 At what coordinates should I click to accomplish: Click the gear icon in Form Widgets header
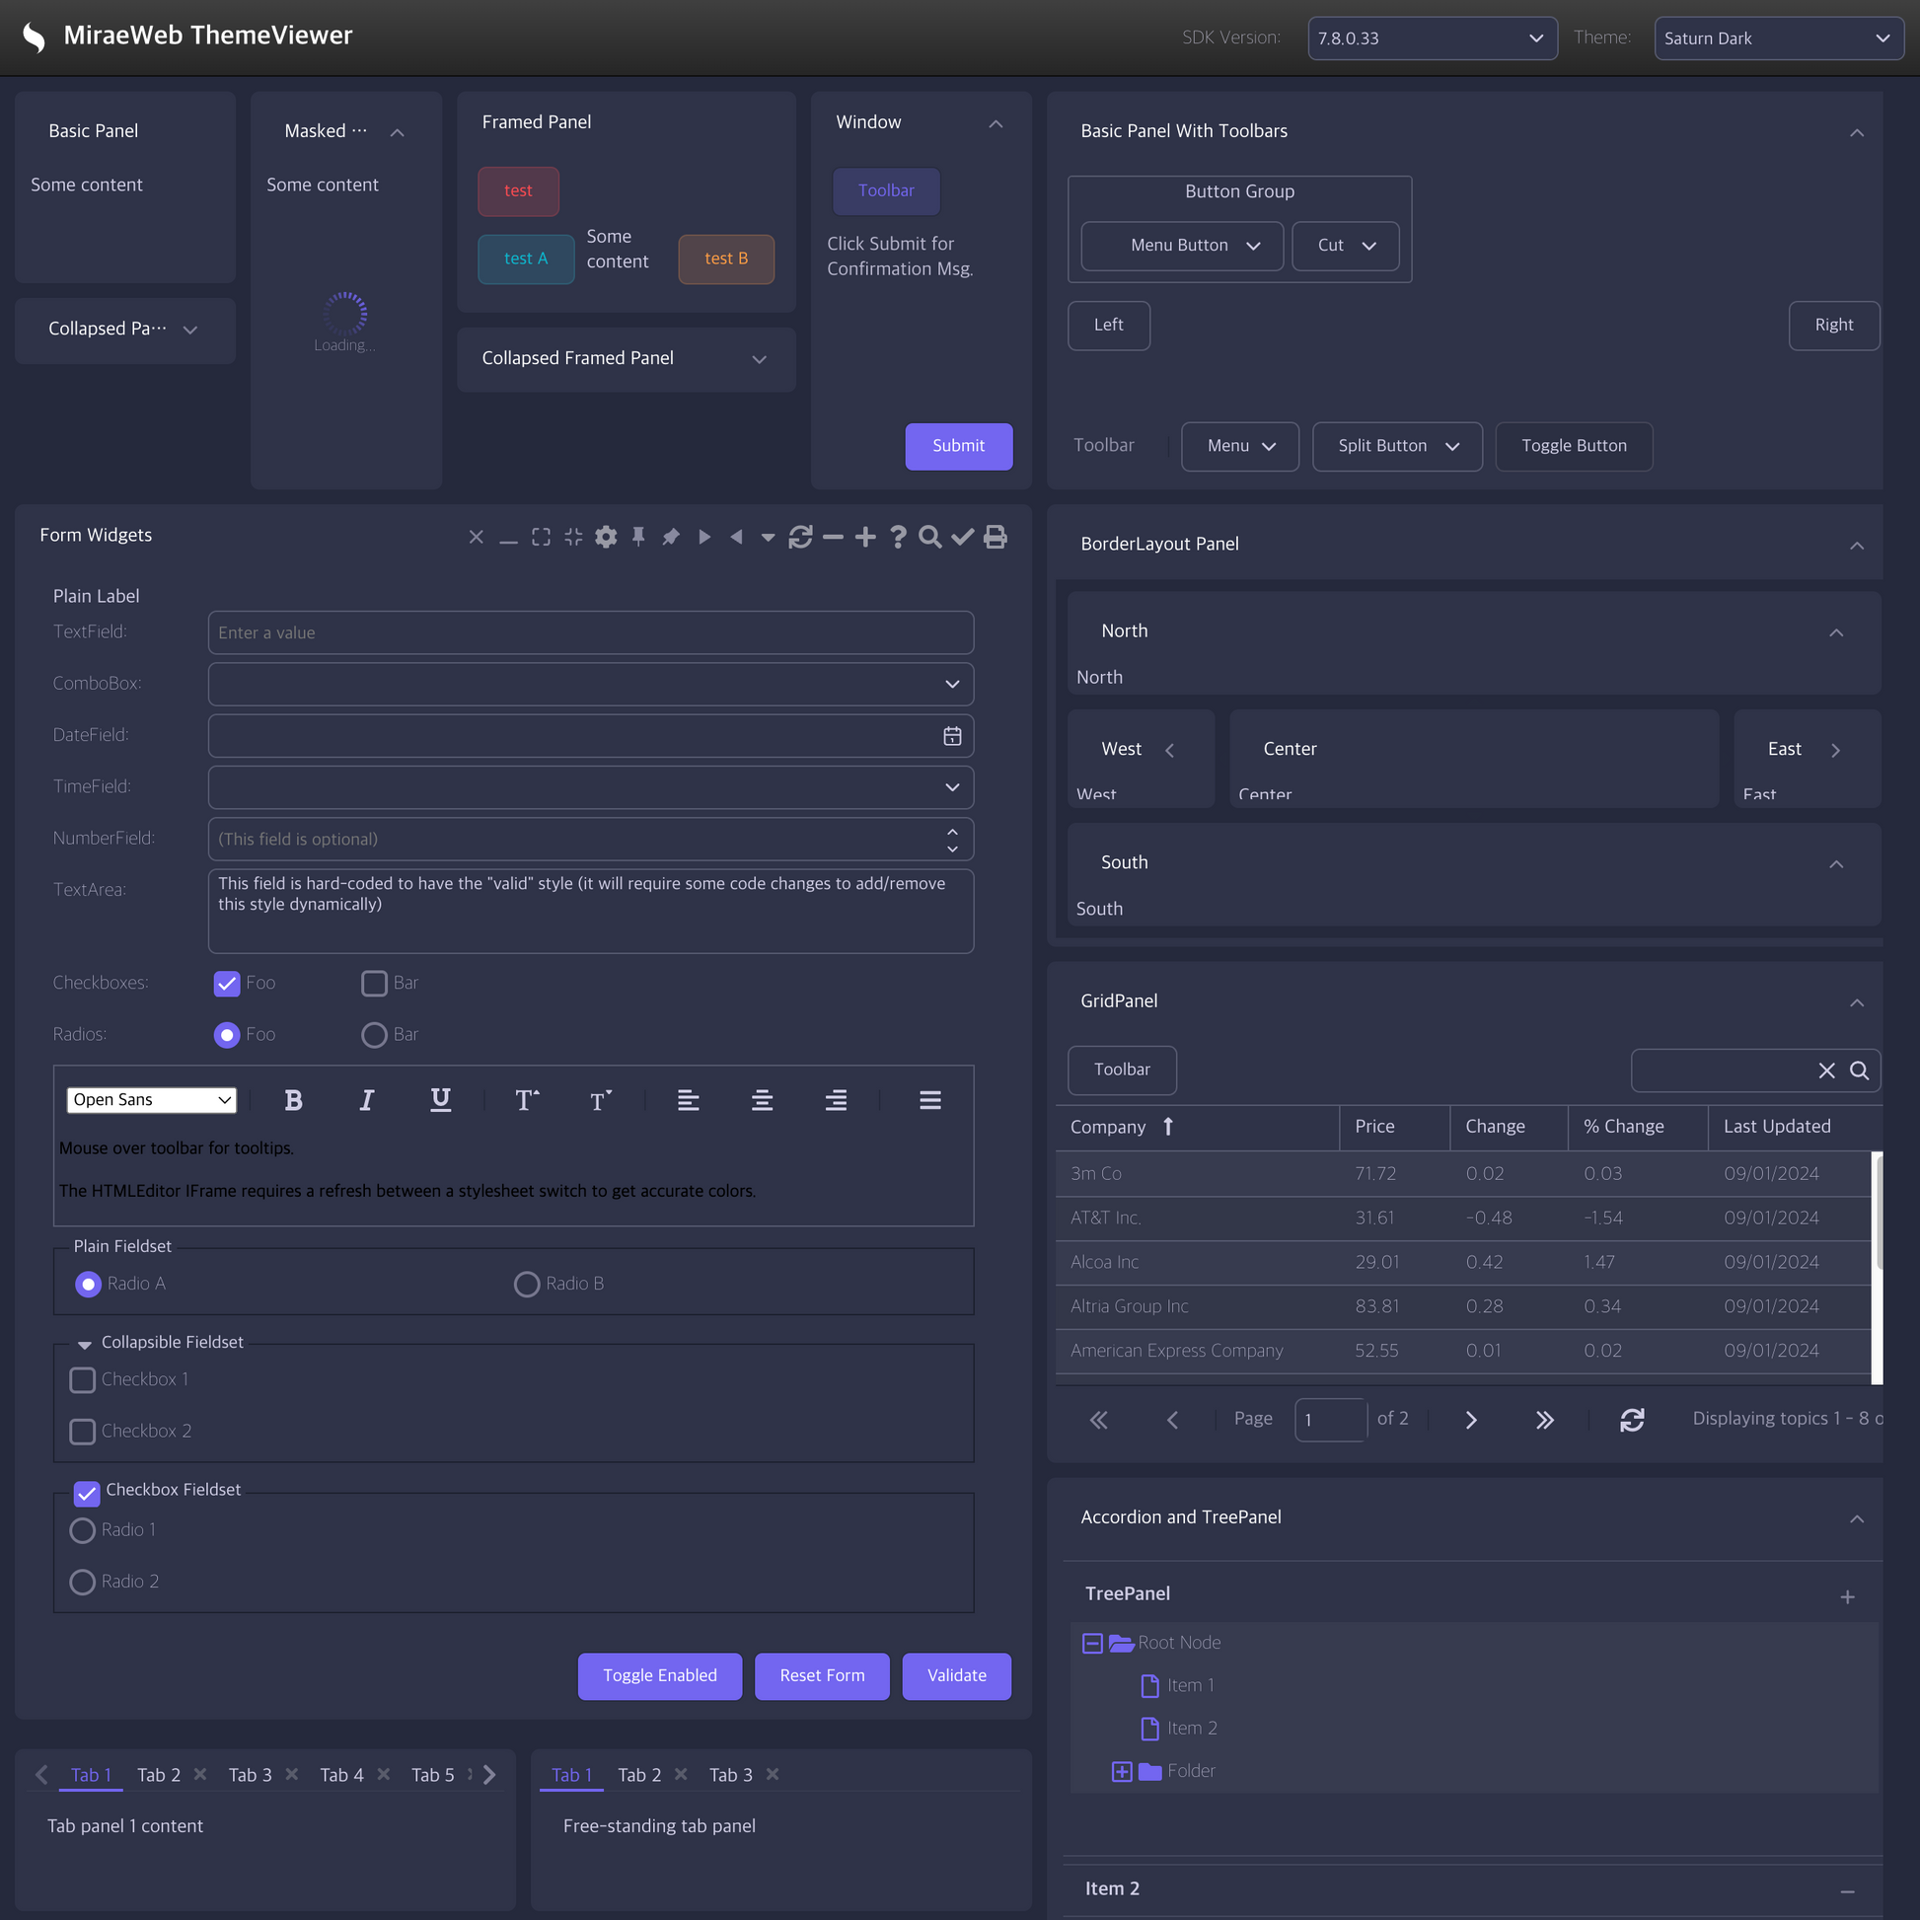pos(606,537)
